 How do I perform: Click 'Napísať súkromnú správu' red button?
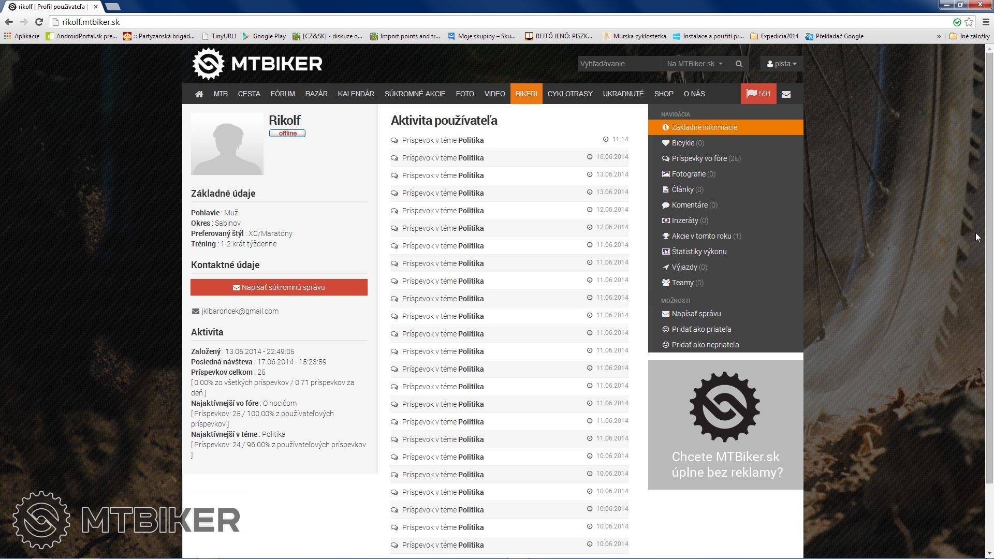click(x=279, y=287)
